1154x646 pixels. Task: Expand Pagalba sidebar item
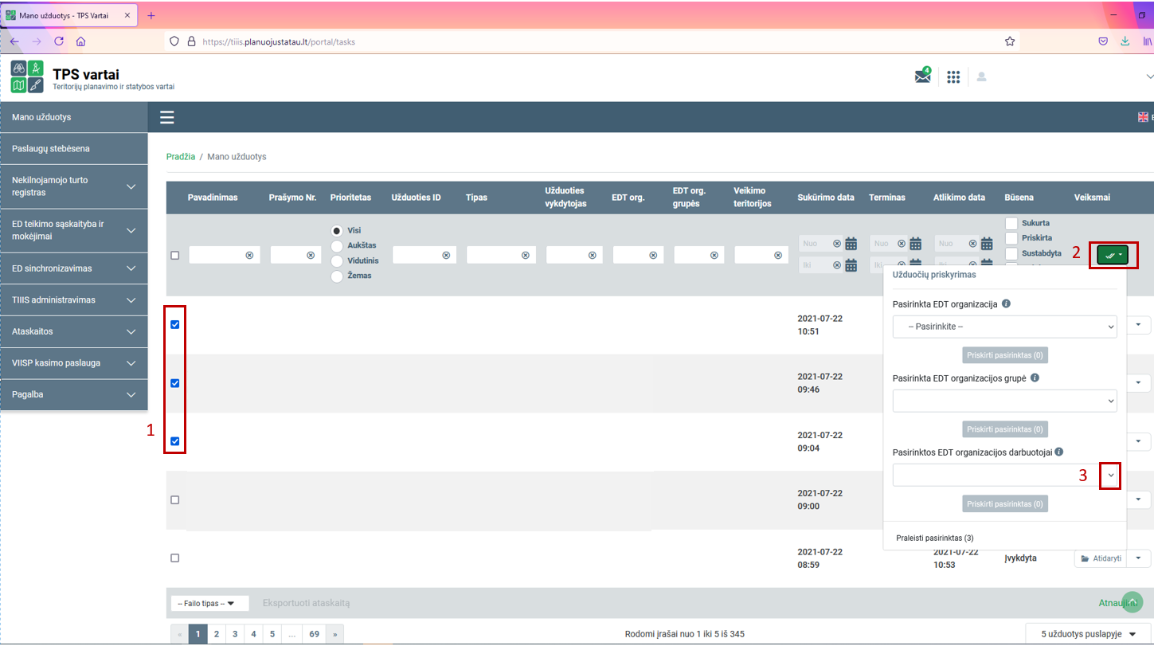coord(74,394)
